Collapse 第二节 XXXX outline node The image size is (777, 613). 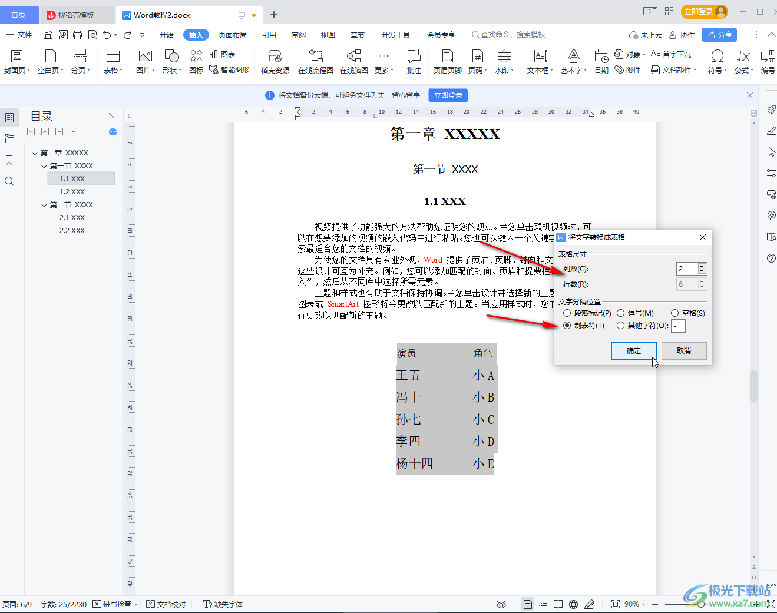pos(44,205)
